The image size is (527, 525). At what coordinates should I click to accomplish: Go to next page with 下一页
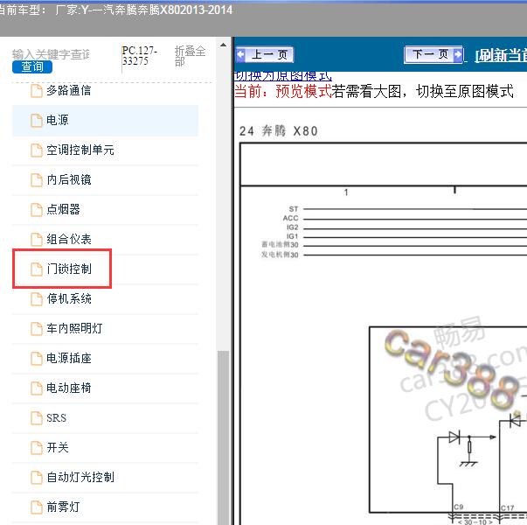coord(433,54)
